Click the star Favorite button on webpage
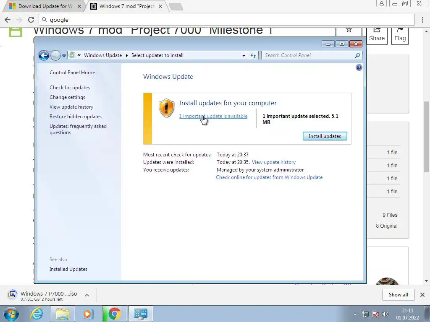The width and height of the screenshot is (430, 322). click(x=349, y=31)
